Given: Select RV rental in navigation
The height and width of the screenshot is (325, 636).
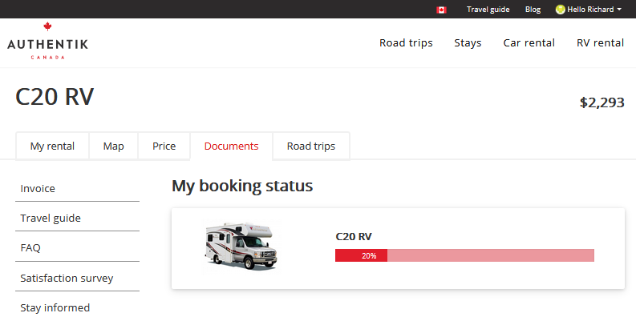Looking at the screenshot, I should click(600, 43).
